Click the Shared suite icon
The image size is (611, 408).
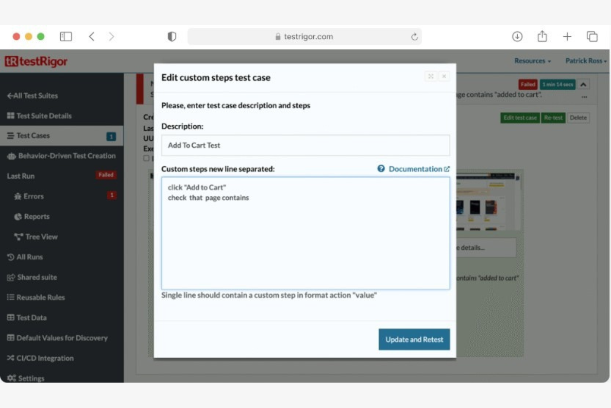(x=10, y=277)
